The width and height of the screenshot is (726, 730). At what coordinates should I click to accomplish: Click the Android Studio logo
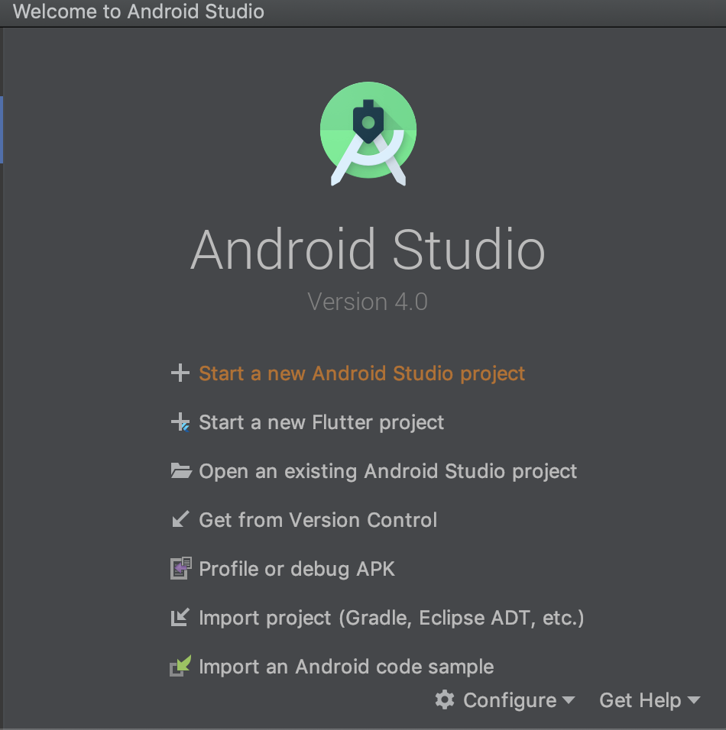tap(368, 134)
